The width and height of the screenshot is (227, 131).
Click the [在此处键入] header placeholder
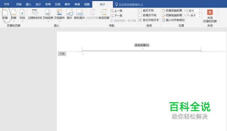pyautogui.click(x=142, y=45)
